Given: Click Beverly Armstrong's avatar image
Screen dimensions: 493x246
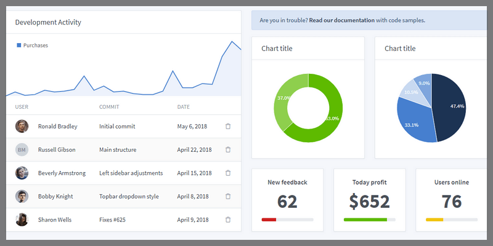Looking at the screenshot, I should [x=22, y=173].
